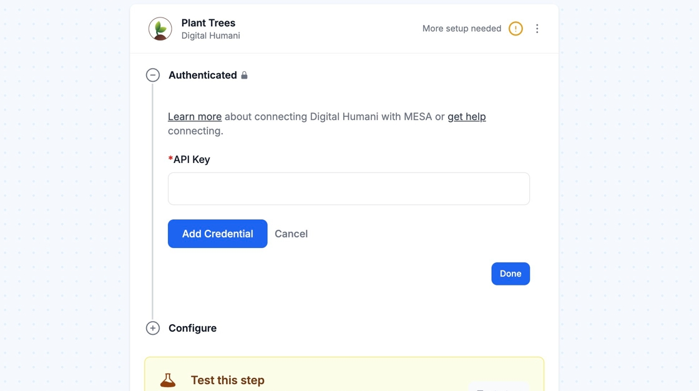Click the Authenticated section heading
The image size is (699, 391).
pos(202,75)
